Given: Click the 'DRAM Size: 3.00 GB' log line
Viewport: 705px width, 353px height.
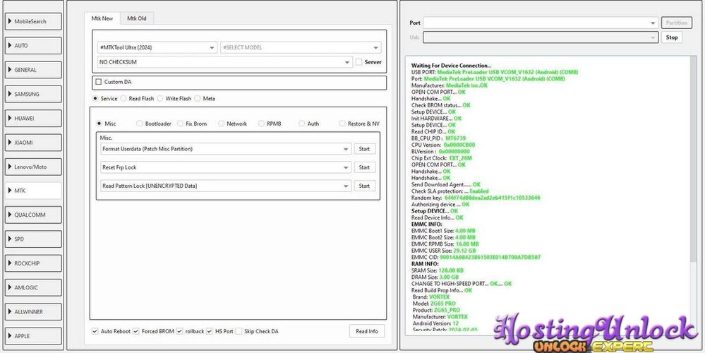Looking at the screenshot, I should click(435, 277).
